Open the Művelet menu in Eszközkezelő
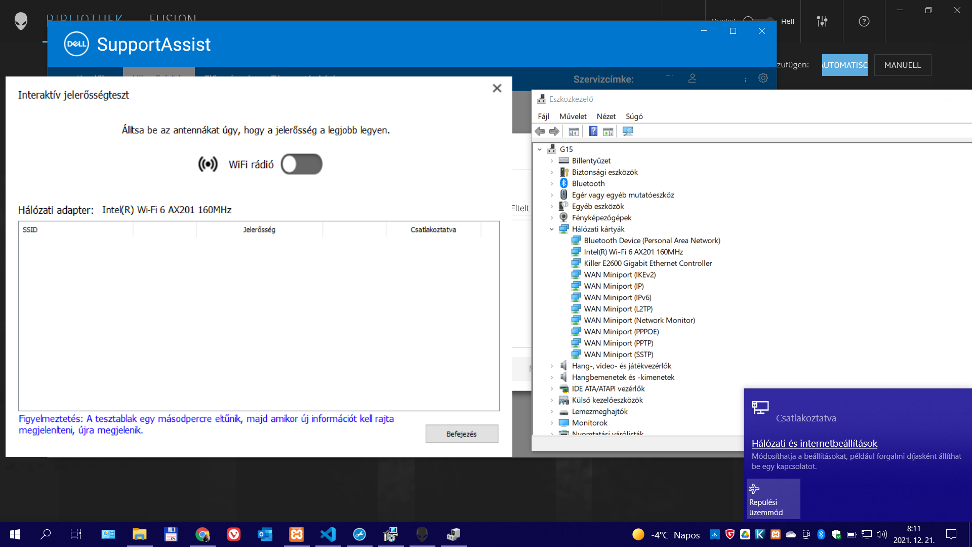Viewport: 972px width, 547px height. pos(573,116)
